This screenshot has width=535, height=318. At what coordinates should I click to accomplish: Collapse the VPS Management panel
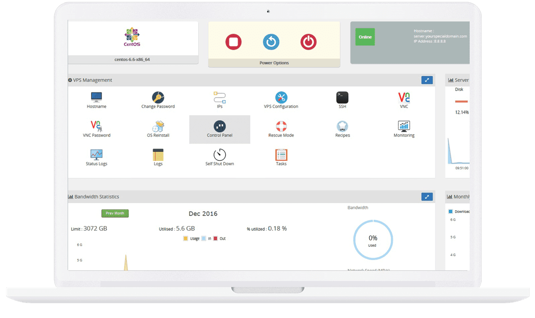click(427, 80)
